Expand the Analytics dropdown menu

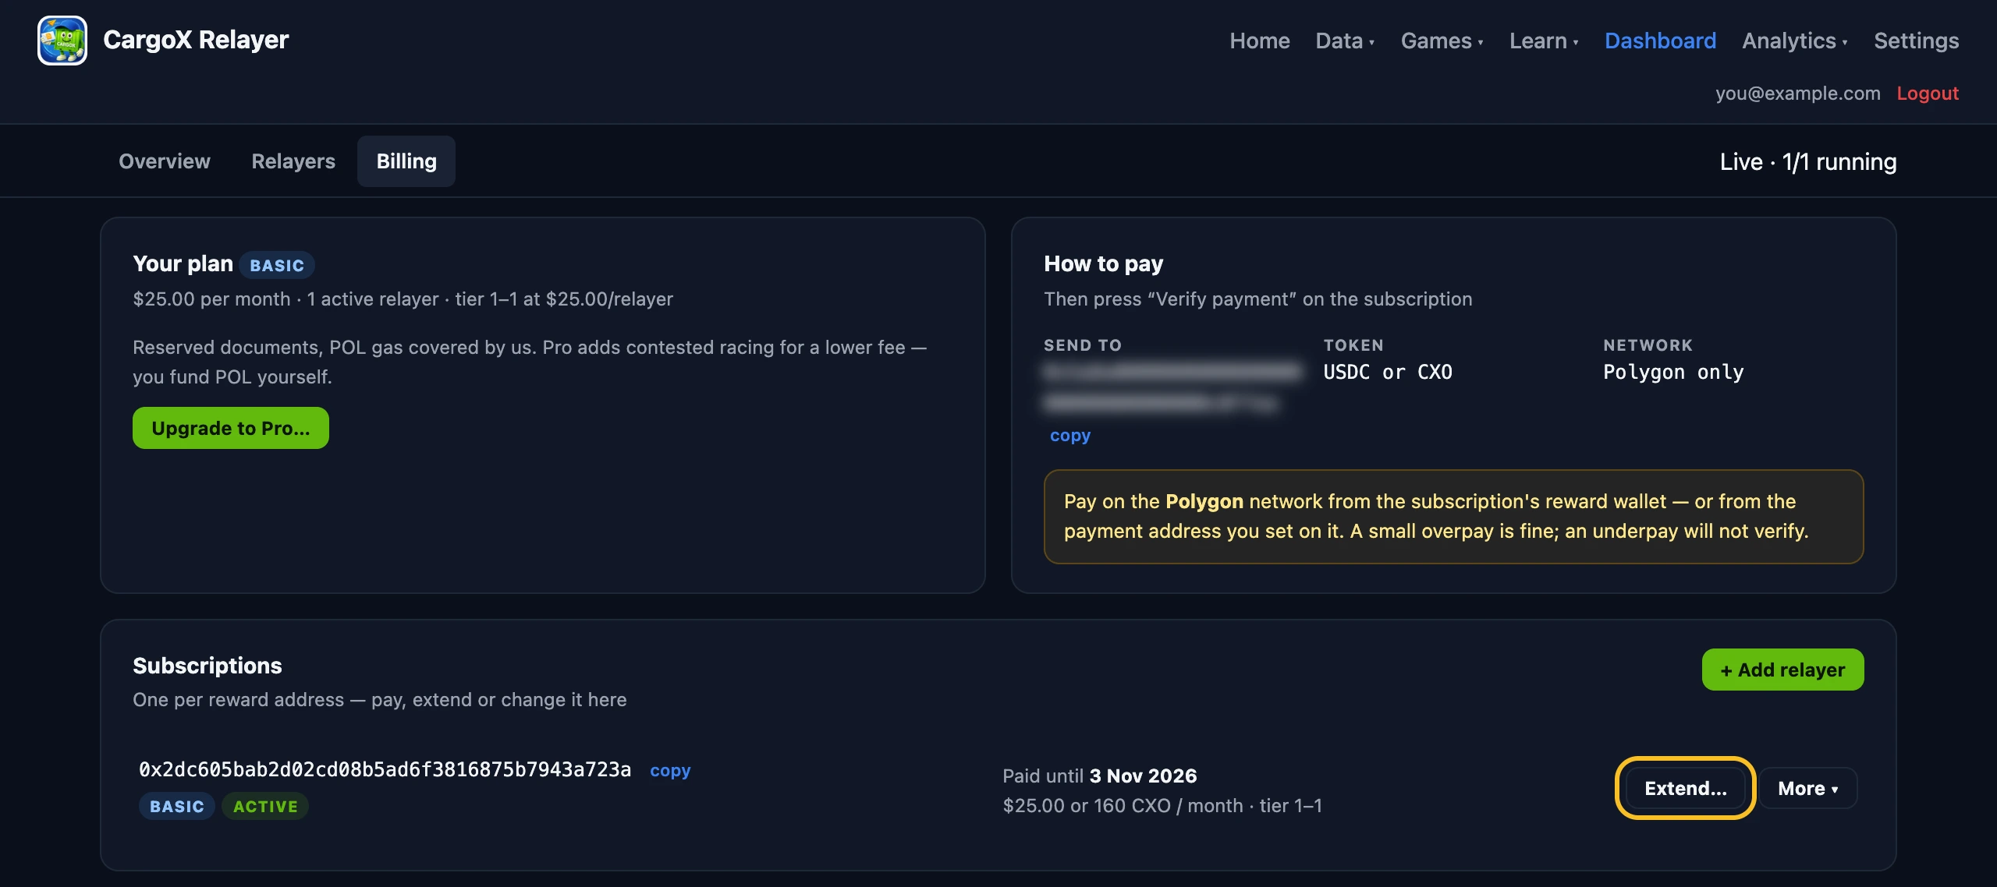tap(1795, 41)
